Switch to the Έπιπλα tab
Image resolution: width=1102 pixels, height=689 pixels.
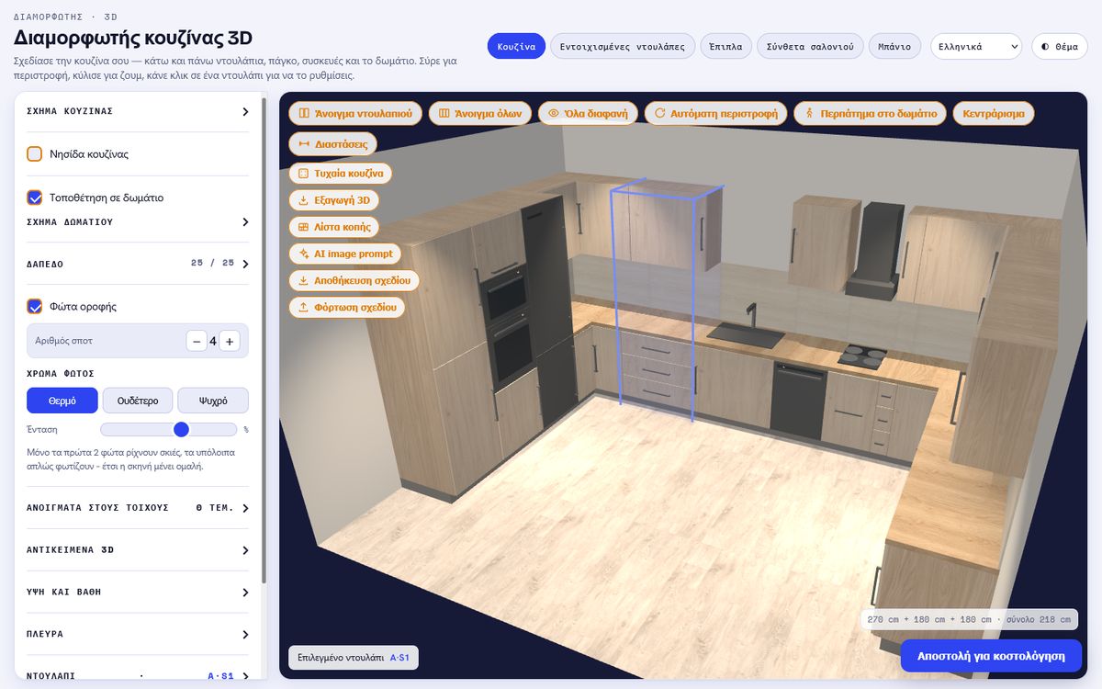(725, 46)
